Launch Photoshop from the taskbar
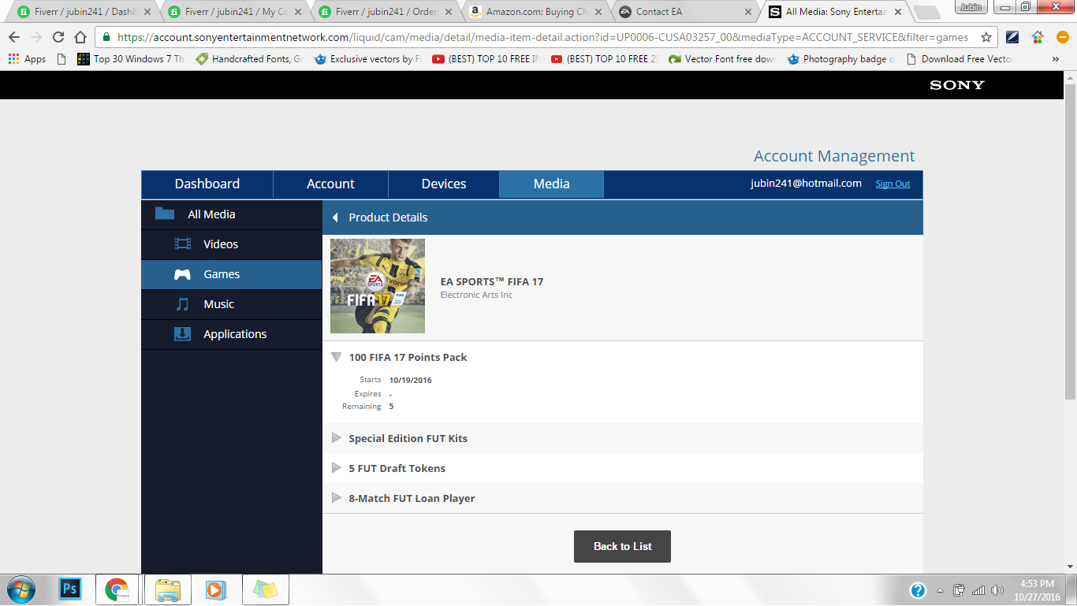The width and height of the screenshot is (1077, 606). [70, 589]
